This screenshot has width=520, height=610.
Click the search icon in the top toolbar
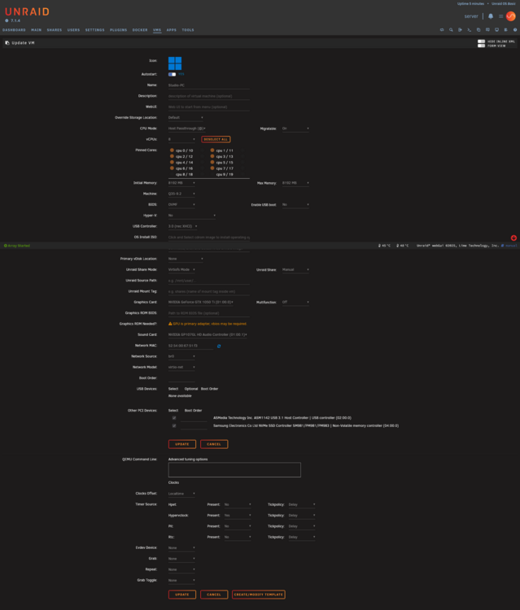(x=451, y=30)
